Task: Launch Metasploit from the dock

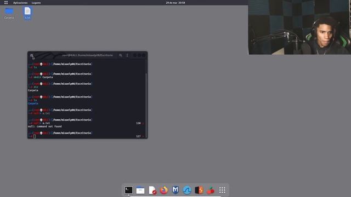Action: [x=175, y=190]
